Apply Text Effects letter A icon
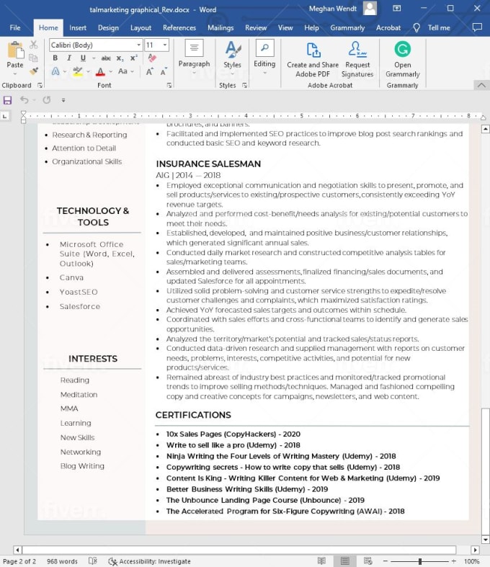Image resolution: width=490 pixels, height=567 pixels. (x=55, y=71)
